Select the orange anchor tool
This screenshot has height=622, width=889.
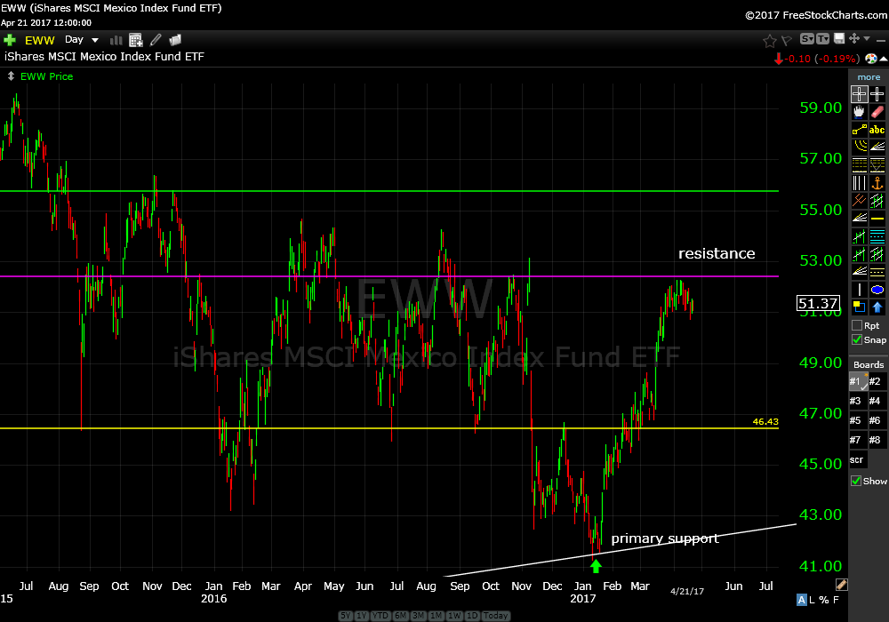pos(877,183)
